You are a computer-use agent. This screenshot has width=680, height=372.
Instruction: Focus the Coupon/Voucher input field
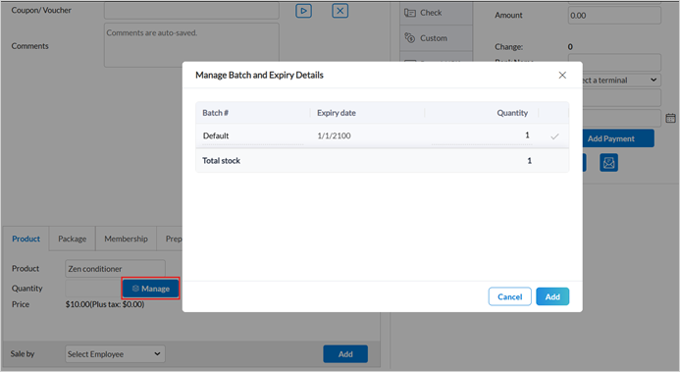click(191, 11)
